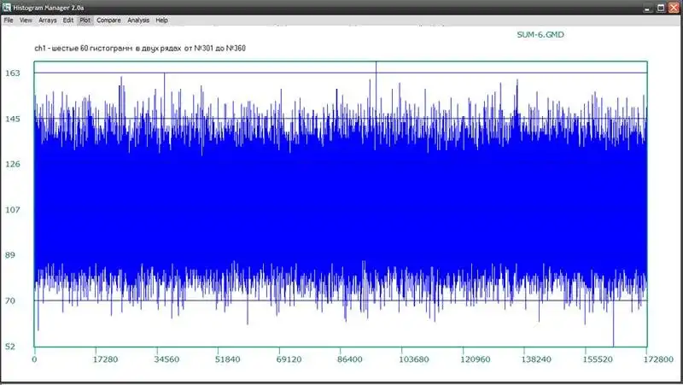Click the y-axis label 145

pos(12,119)
